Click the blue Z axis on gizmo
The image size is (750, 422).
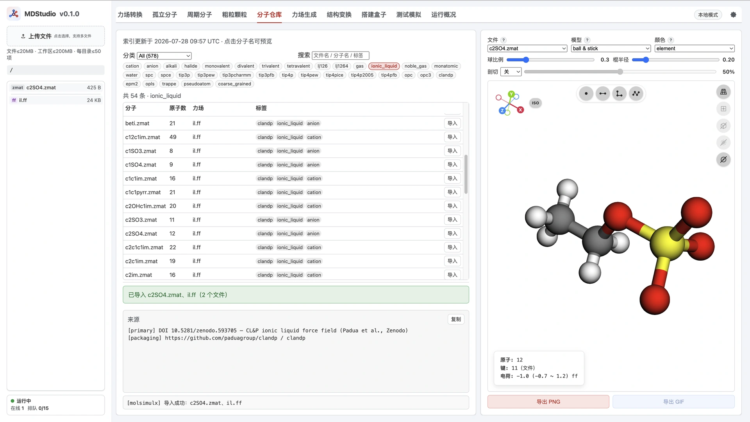pyautogui.click(x=502, y=111)
